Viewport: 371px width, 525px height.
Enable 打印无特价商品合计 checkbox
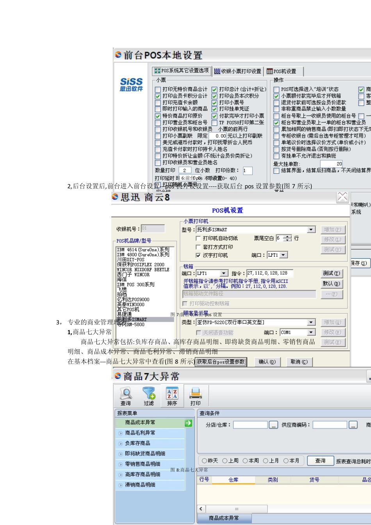point(158,89)
